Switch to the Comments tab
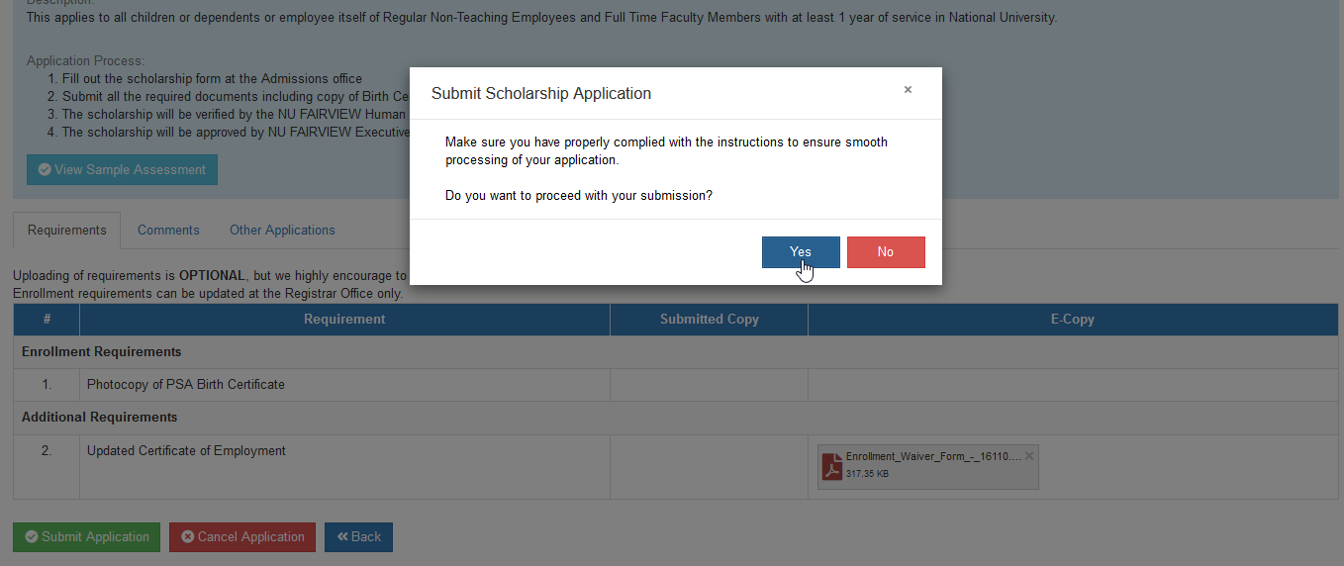Image resolution: width=1344 pixels, height=566 pixels. click(x=168, y=231)
